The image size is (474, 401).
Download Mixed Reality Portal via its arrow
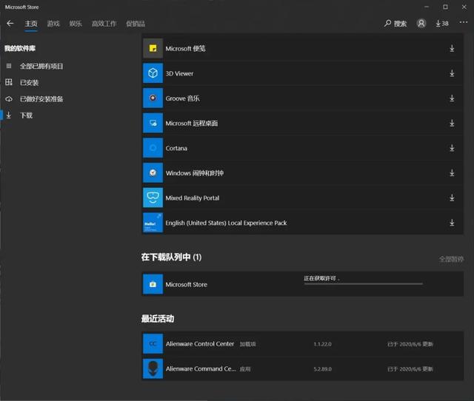coord(452,198)
